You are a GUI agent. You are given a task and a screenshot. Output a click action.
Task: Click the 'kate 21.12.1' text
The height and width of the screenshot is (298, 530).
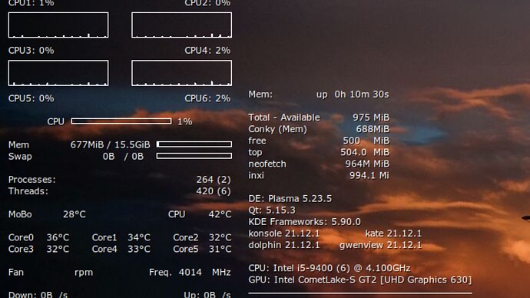click(393, 233)
